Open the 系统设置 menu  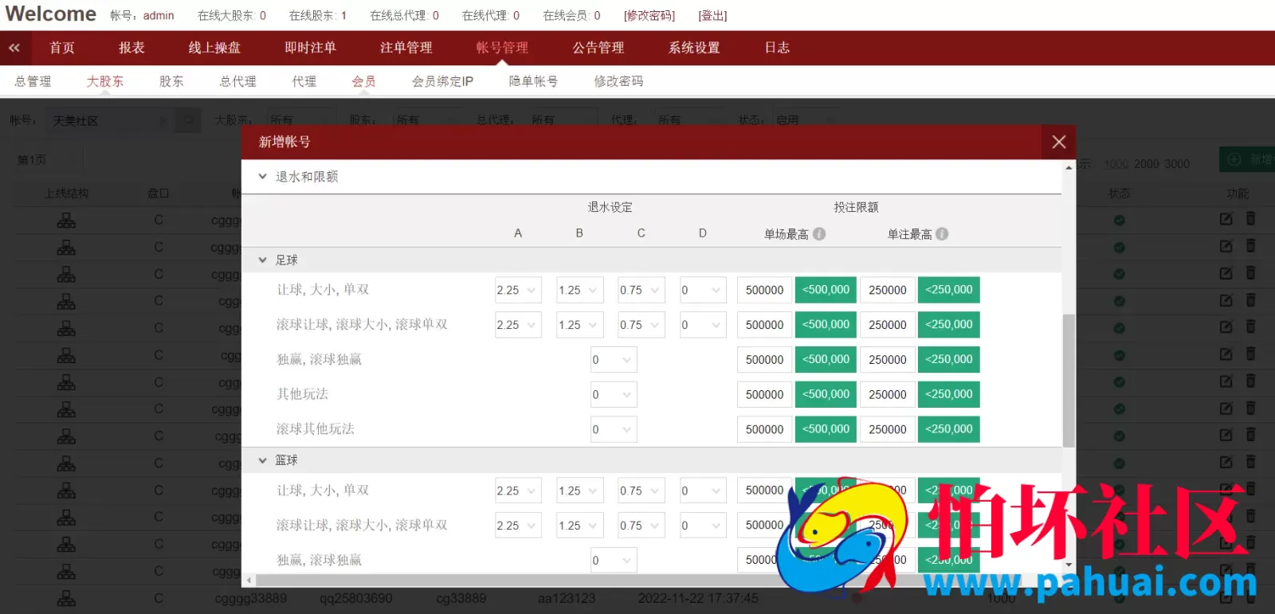click(694, 48)
